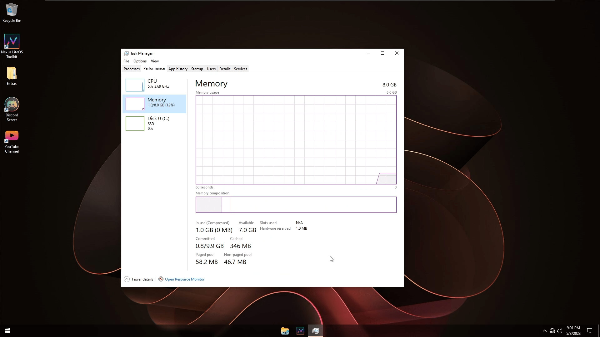Viewport: 600px width, 337px height.
Task: Open the Recycle Bin desktop icon
Action: [x=12, y=13]
